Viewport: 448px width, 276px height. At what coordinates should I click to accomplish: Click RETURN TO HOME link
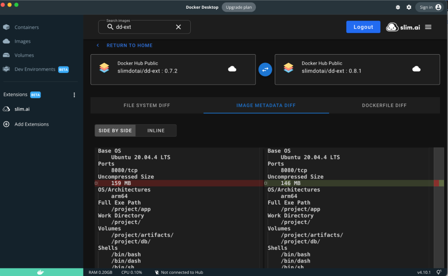[x=129, y=45]
